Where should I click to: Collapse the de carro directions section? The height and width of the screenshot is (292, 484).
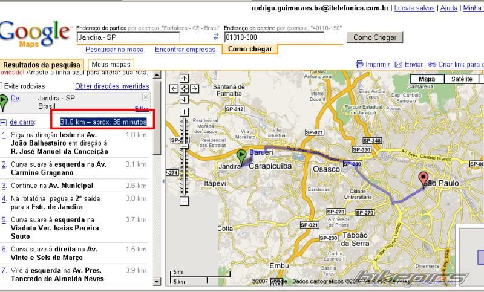point(3,122)
